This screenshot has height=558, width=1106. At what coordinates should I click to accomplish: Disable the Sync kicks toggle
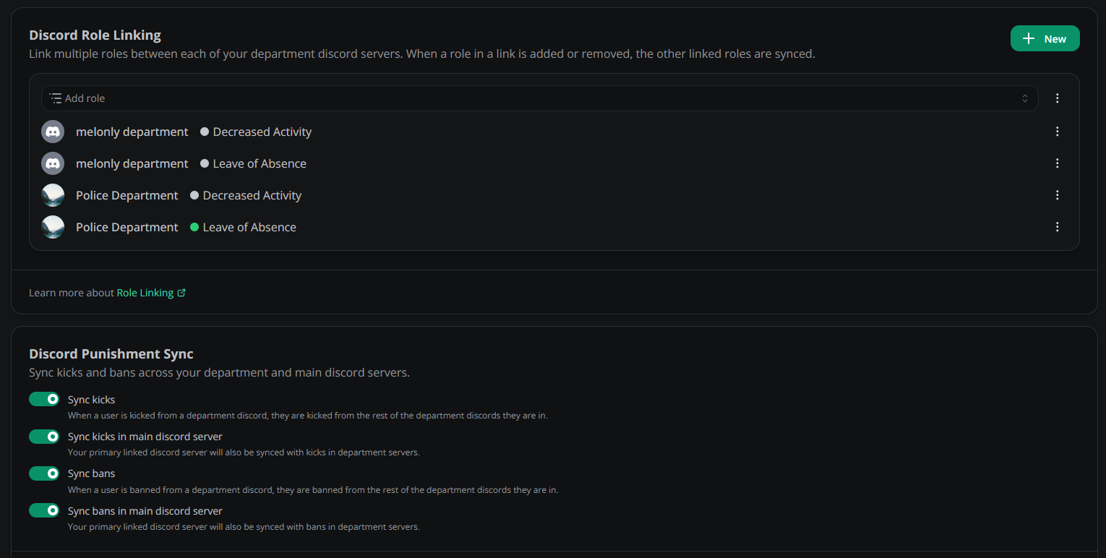(44, 399)
